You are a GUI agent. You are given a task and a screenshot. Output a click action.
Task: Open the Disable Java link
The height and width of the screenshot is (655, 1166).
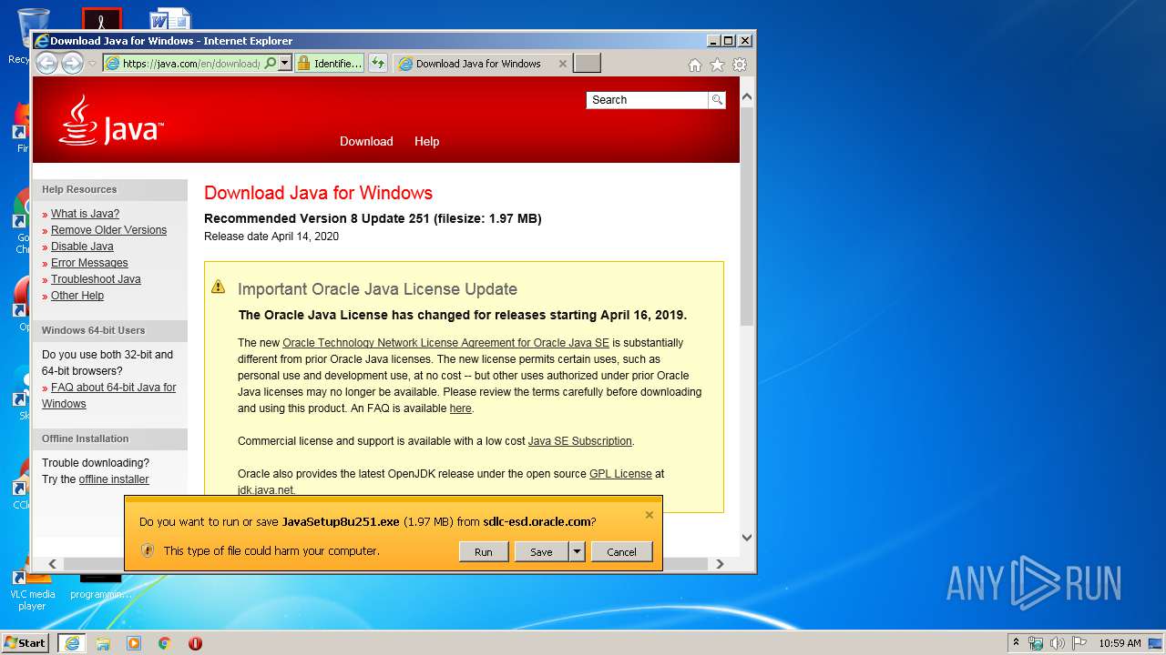[x=82, y=247]
